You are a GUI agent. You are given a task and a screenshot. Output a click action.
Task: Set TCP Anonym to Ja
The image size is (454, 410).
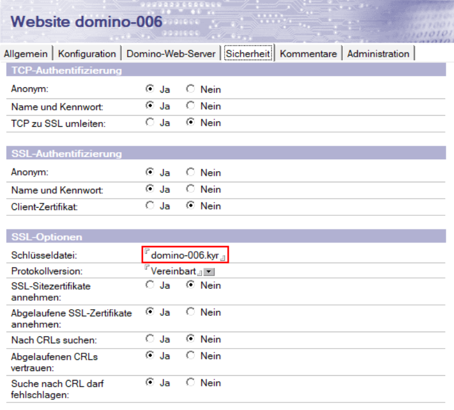click(x=150, y=88)
